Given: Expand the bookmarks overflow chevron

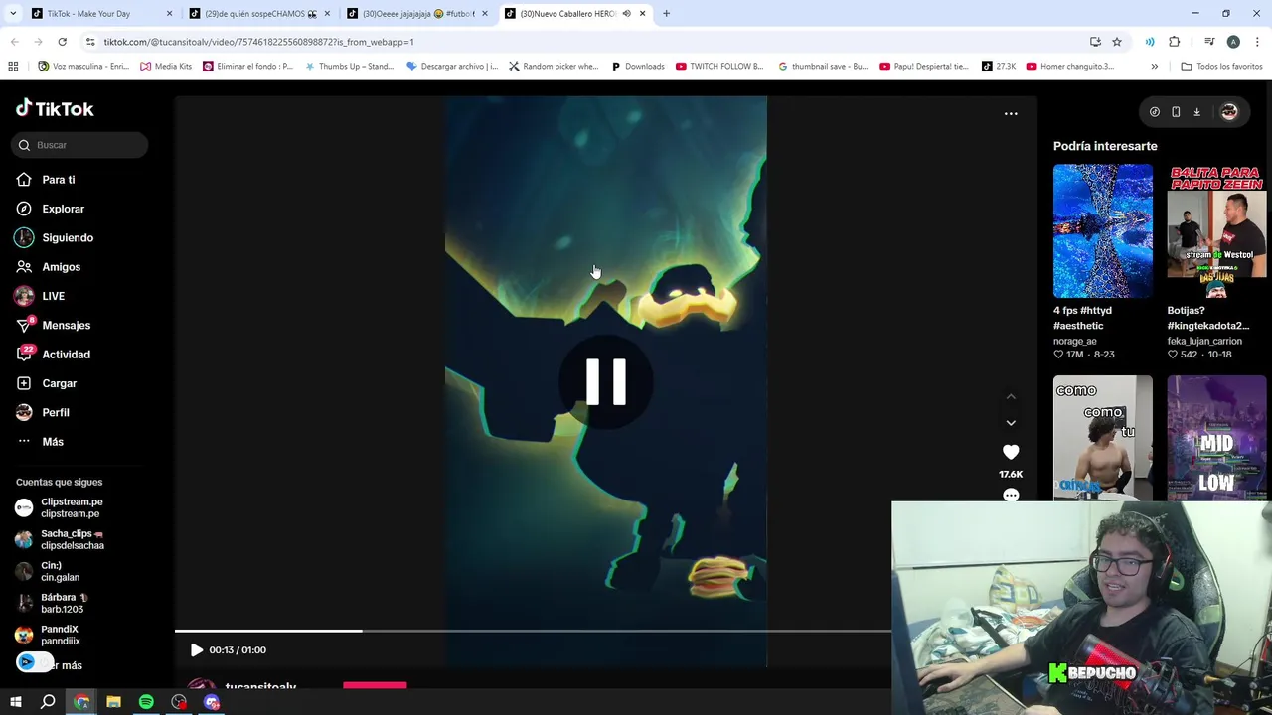Looking at the screenshot, I should [1154, 67].
